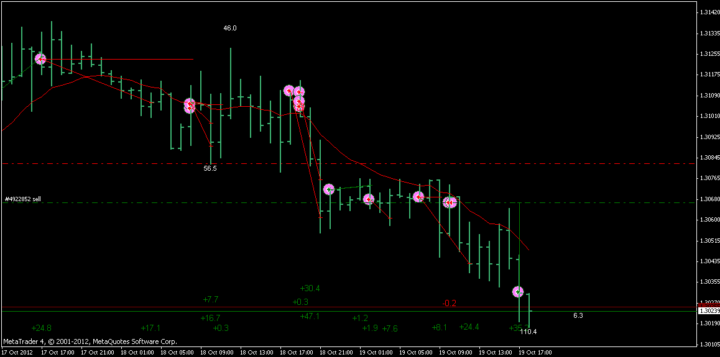Click the white 46.0 label
The width and height of the screenshot is (720, 357).
click(230, 28)
